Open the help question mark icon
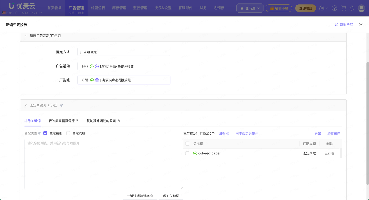The height and width of the screenshot is (200, 369). tap(334, 8)
